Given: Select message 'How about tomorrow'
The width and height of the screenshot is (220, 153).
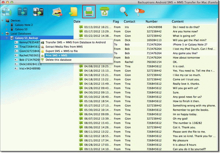Looking at the screenshot, I should click(186, 57).
